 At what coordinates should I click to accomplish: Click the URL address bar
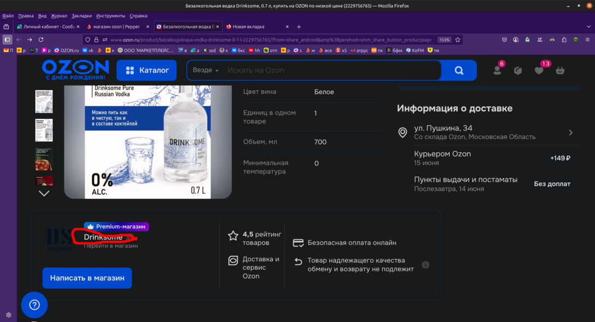(271, 39)
